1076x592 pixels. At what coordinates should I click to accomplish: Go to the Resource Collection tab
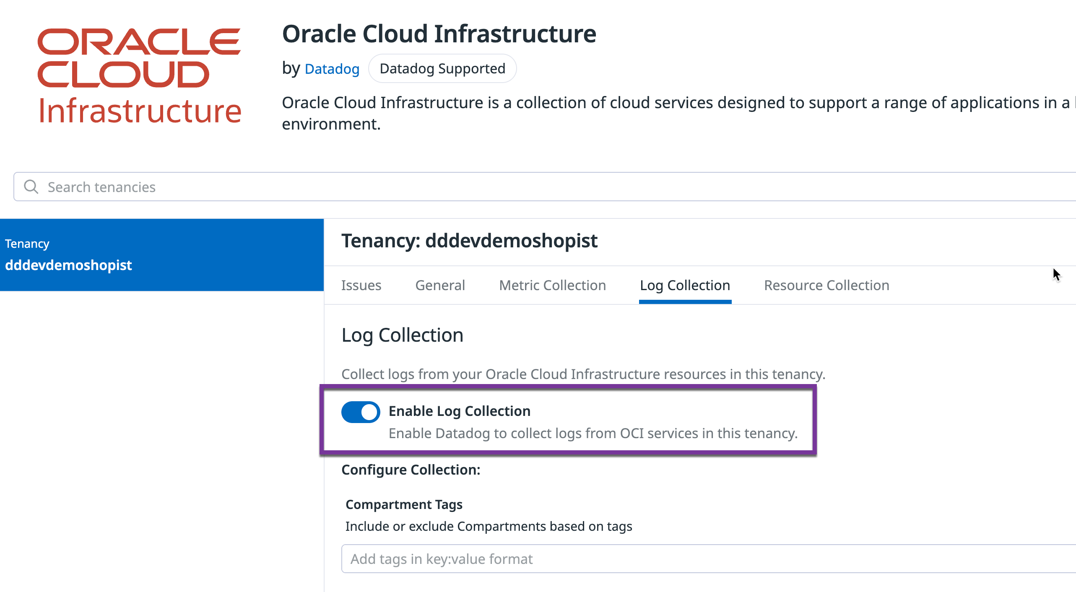[826, 286]
